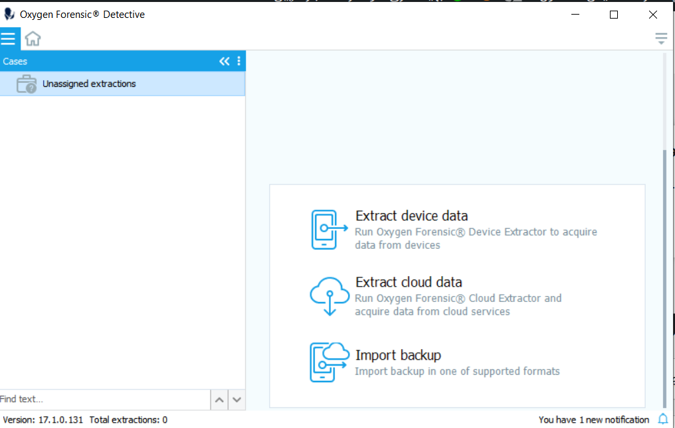Go to the Home screen icon
Screen dimensions: 675x428
33,38
